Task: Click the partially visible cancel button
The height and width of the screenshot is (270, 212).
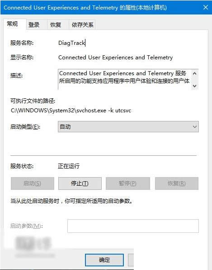Action: (x=131, y=260)
